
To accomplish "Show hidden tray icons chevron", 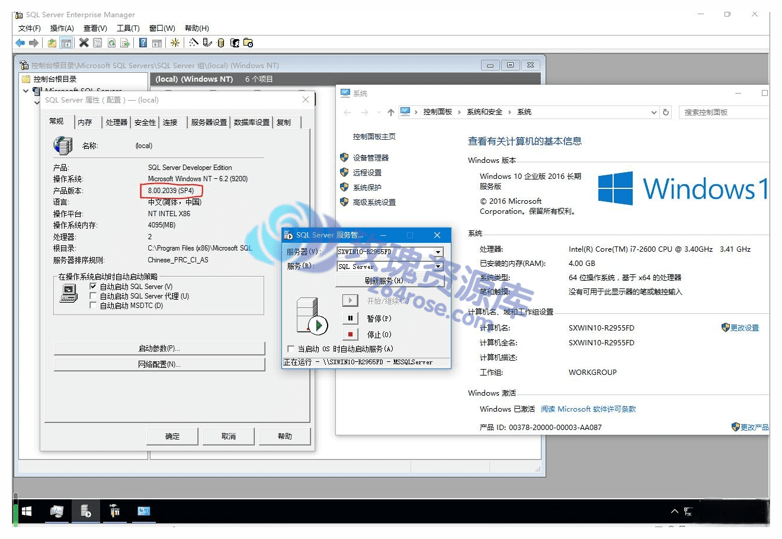I will pyautogui.click(x=674, y=511).
